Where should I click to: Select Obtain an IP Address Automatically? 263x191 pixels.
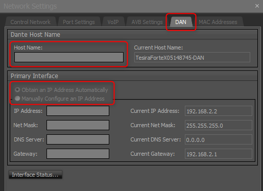61,90
